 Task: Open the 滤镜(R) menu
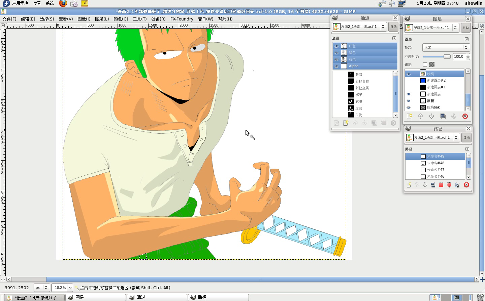(x=158, y=19)
